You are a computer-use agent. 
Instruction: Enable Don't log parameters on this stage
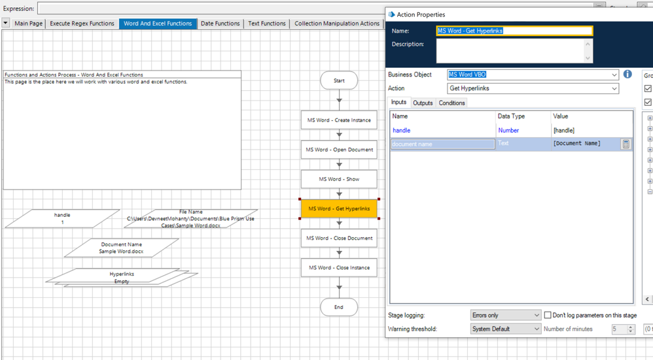[548, 316]
